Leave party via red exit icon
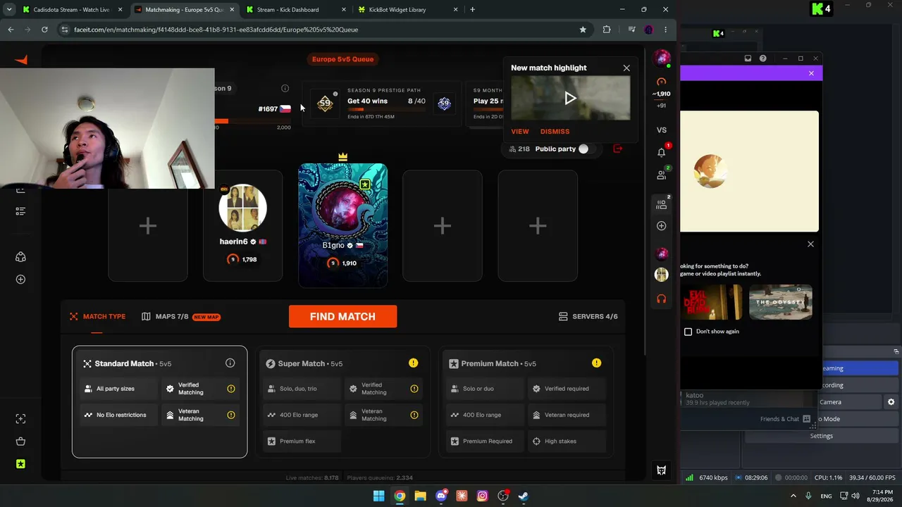 pos(618,149)
